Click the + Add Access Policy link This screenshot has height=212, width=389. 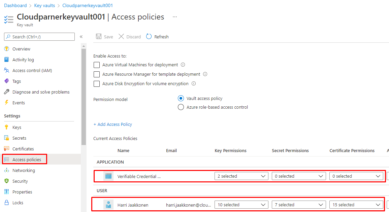(112, 124)
